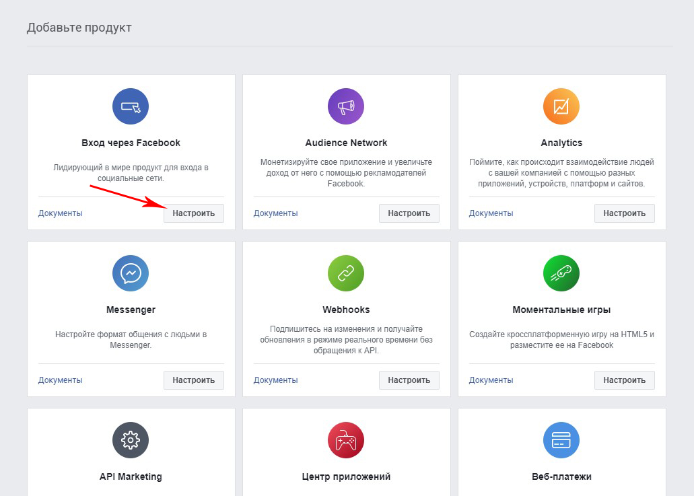Open Документы link for Моментальные игры
Viewport: 694px width, 496px height.
tap(491, 380)
